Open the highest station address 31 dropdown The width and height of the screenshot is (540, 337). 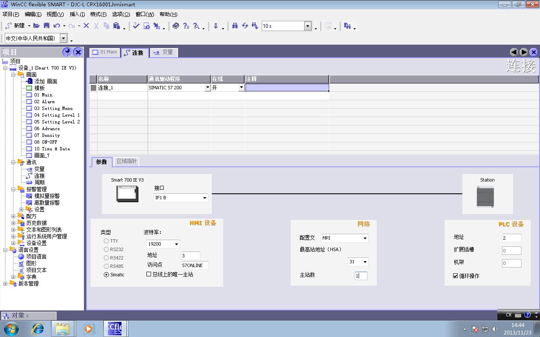click(365, 262)
